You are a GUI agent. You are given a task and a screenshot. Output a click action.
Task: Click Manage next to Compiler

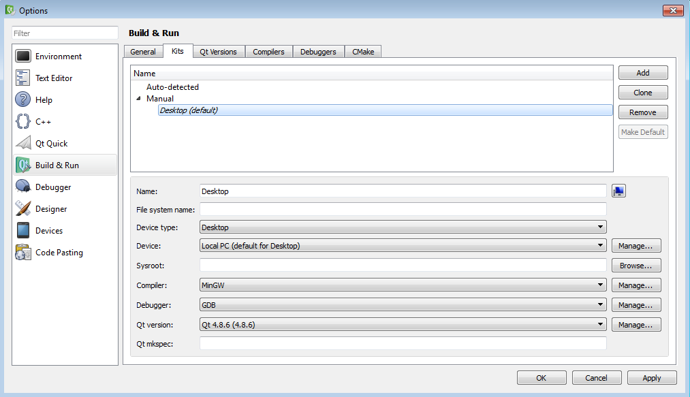[636, 285]
